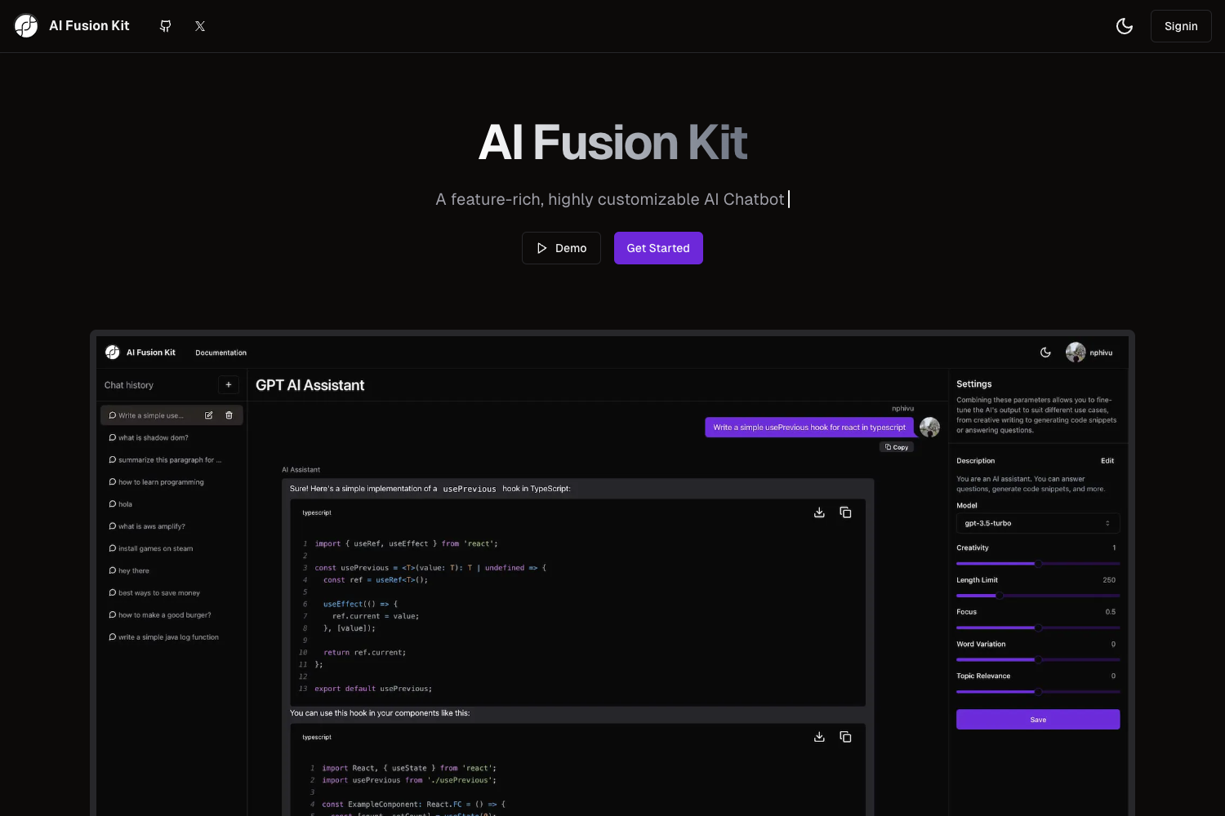
Task: Adjust the Creativity slider handle
Action: [1038, 563]
